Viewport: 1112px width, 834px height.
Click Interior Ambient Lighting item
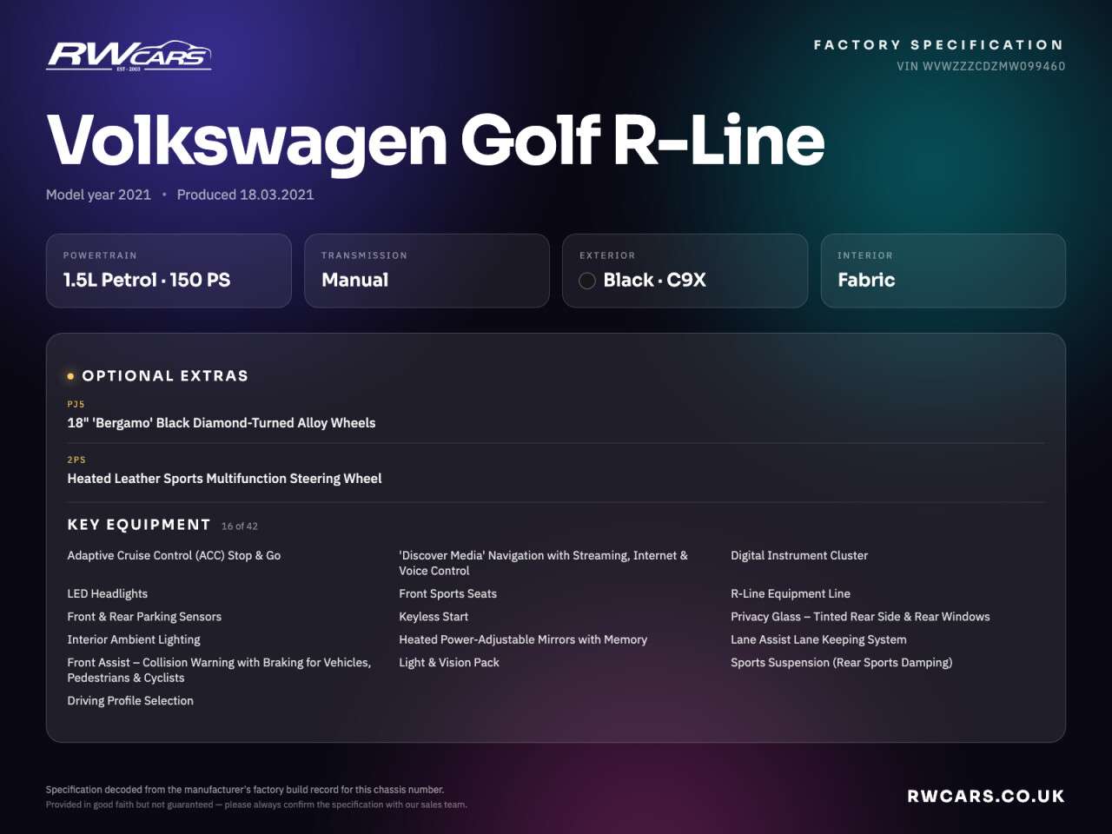(x=134, y=639)
